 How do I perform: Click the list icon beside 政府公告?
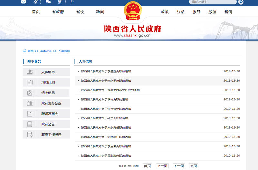(30, 124)
